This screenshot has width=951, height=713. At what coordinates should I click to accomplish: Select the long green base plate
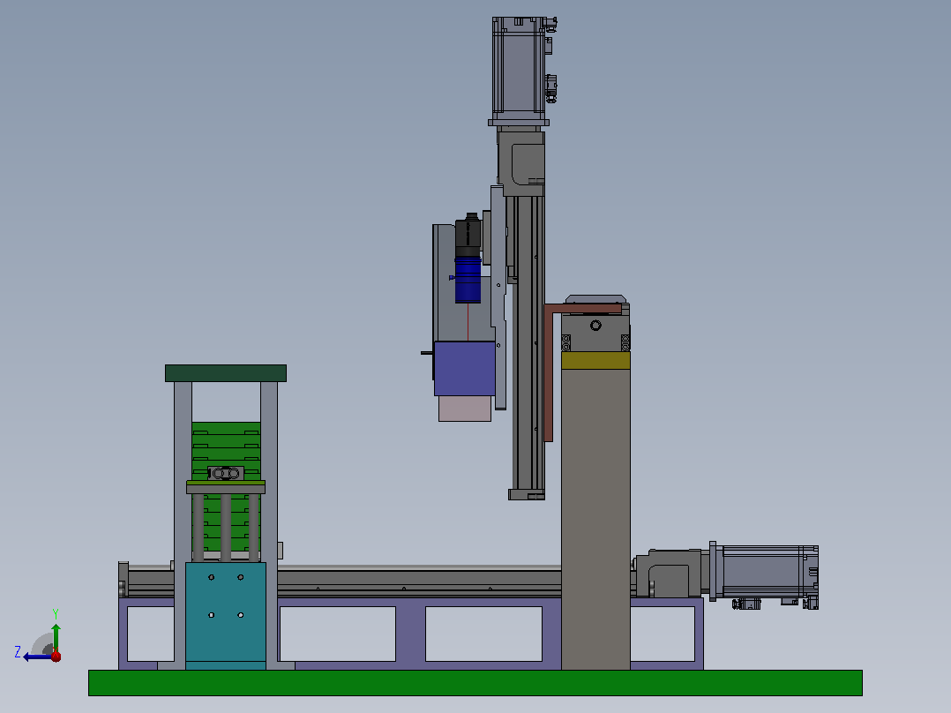point(475,683)
